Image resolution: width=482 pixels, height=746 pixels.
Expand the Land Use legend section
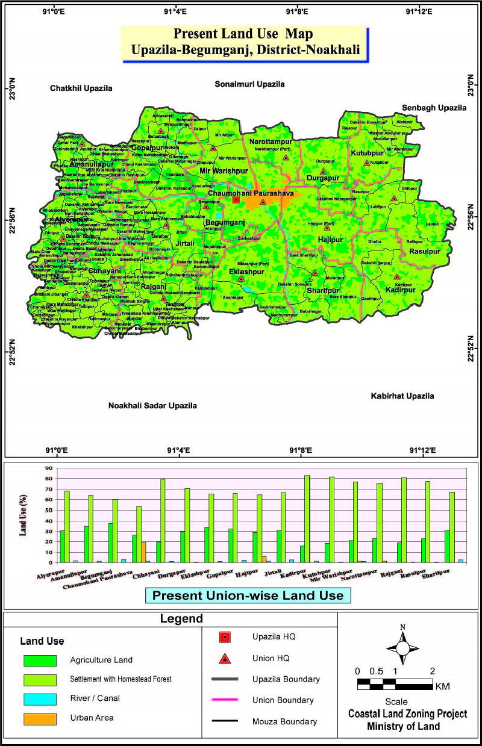point(42,641)
